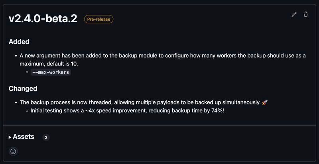
Task: Click the hollow bullet before --max-workers
Action: (27, 72)
